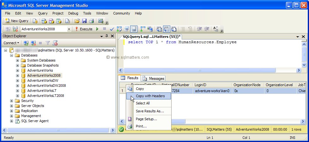
Task: Toggle Auto Hide pin on Object Explorer
Action: pos(107,36)
